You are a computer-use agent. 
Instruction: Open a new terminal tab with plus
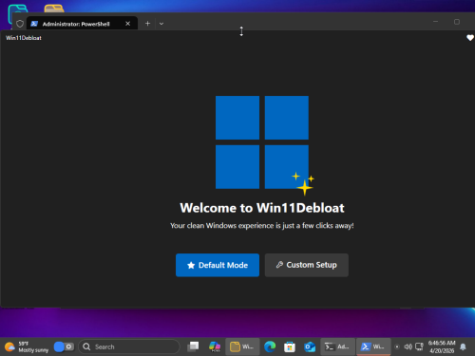[147, 24]
